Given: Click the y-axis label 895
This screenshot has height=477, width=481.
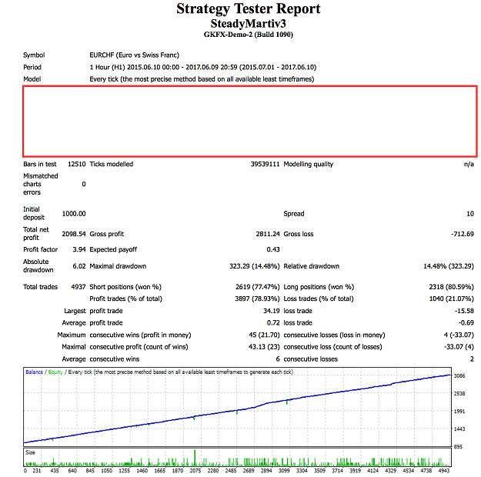Looking at the screenshot, I should (x=458, y=447).
